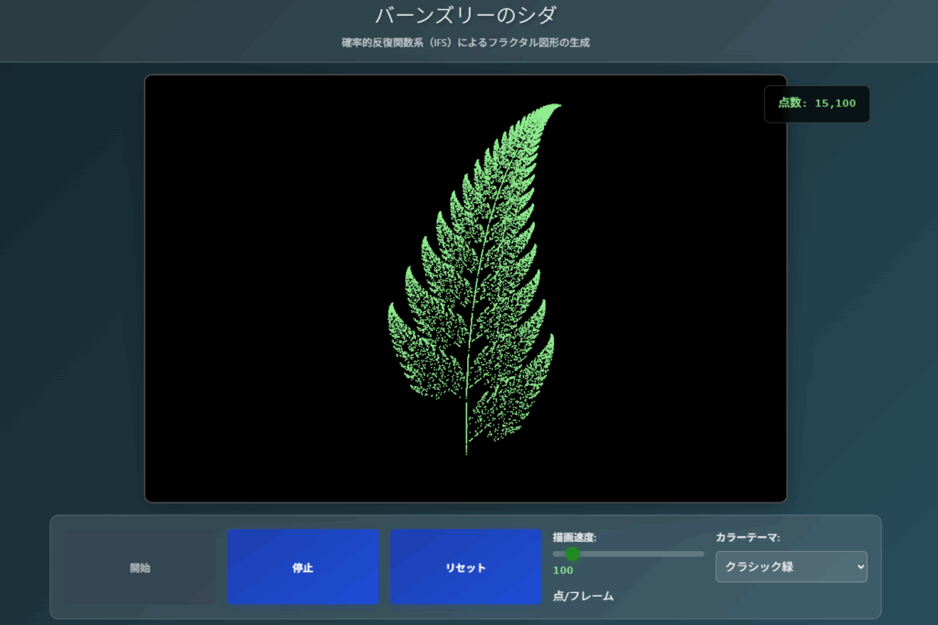Click the 点数: 15,100 counter badge

coord(816,103)
